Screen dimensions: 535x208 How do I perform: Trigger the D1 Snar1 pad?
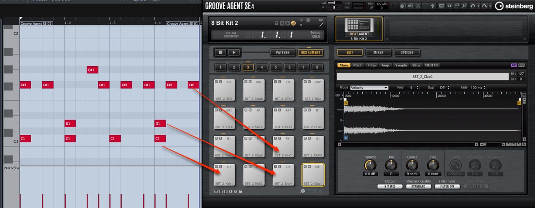(x=283, y=175)
